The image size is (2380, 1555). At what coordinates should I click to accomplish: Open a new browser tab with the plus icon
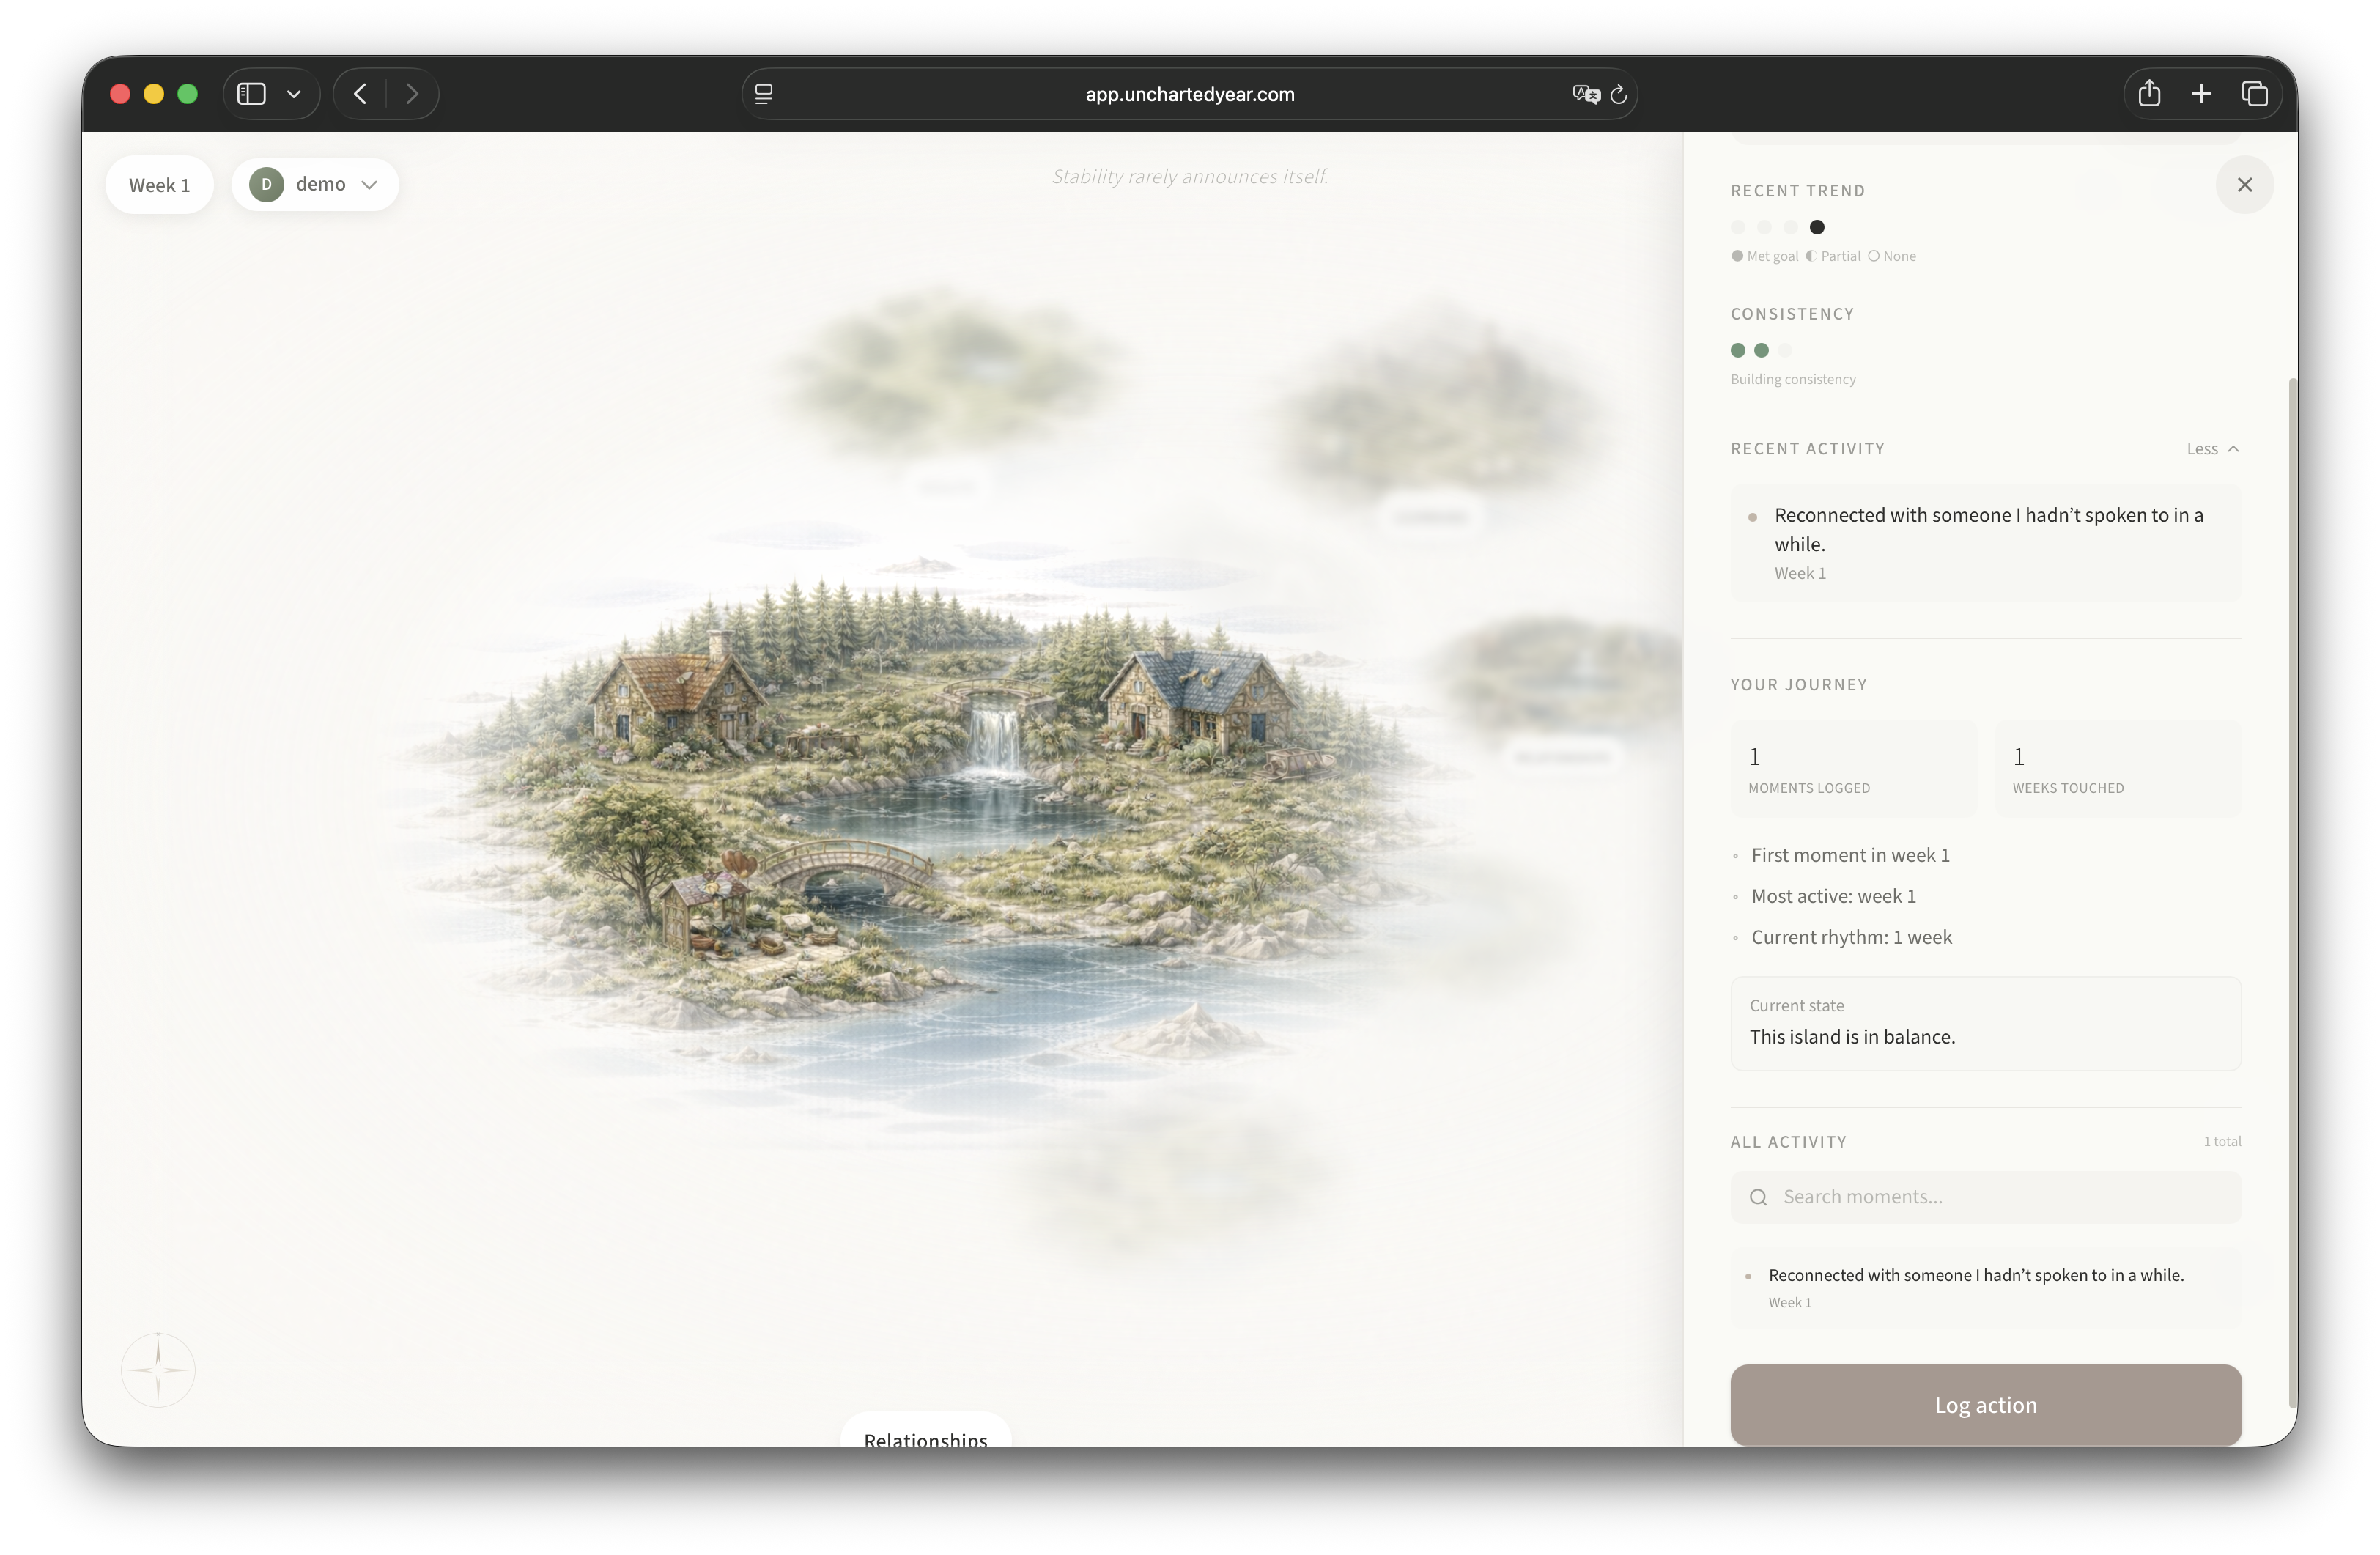[2202, 93]
